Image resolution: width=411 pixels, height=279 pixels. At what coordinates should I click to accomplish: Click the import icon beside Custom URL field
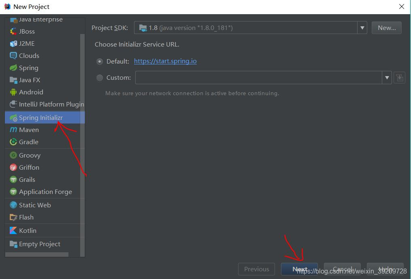[400, 78]
